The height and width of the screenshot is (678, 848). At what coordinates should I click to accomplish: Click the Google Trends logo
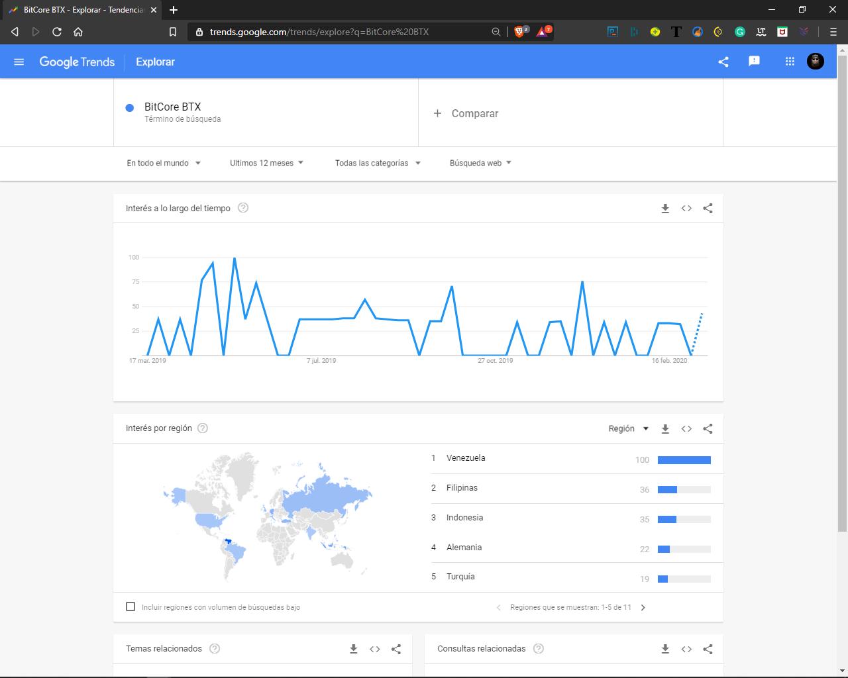point(77,62)
